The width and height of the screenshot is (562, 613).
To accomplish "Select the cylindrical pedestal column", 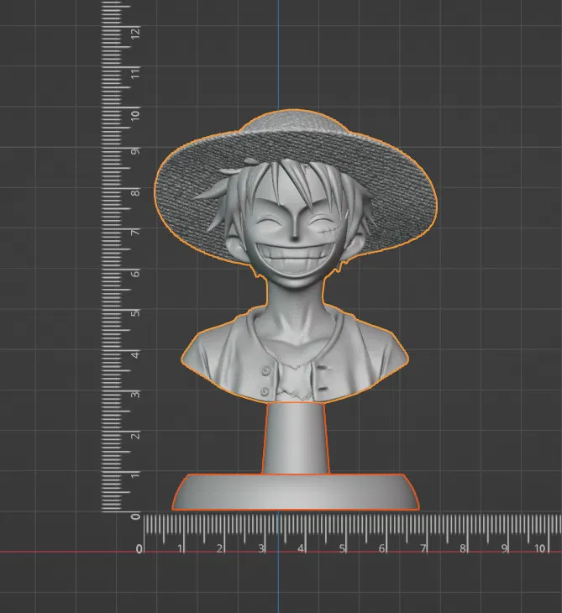I will click(x=295, y=438).
